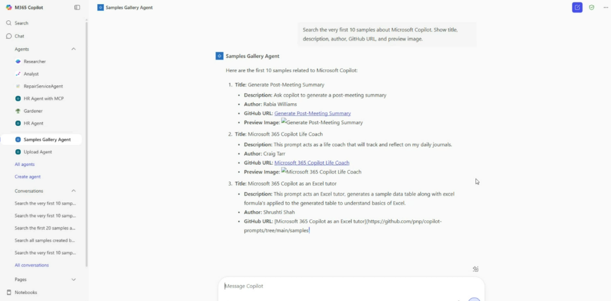Click the Conversations section heading
The height and width of the screenshot is (301, 611).
[29, 191]
